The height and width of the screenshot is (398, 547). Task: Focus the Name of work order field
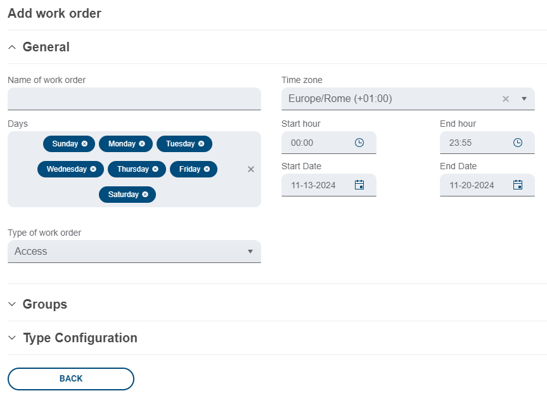tap(134, 99)
